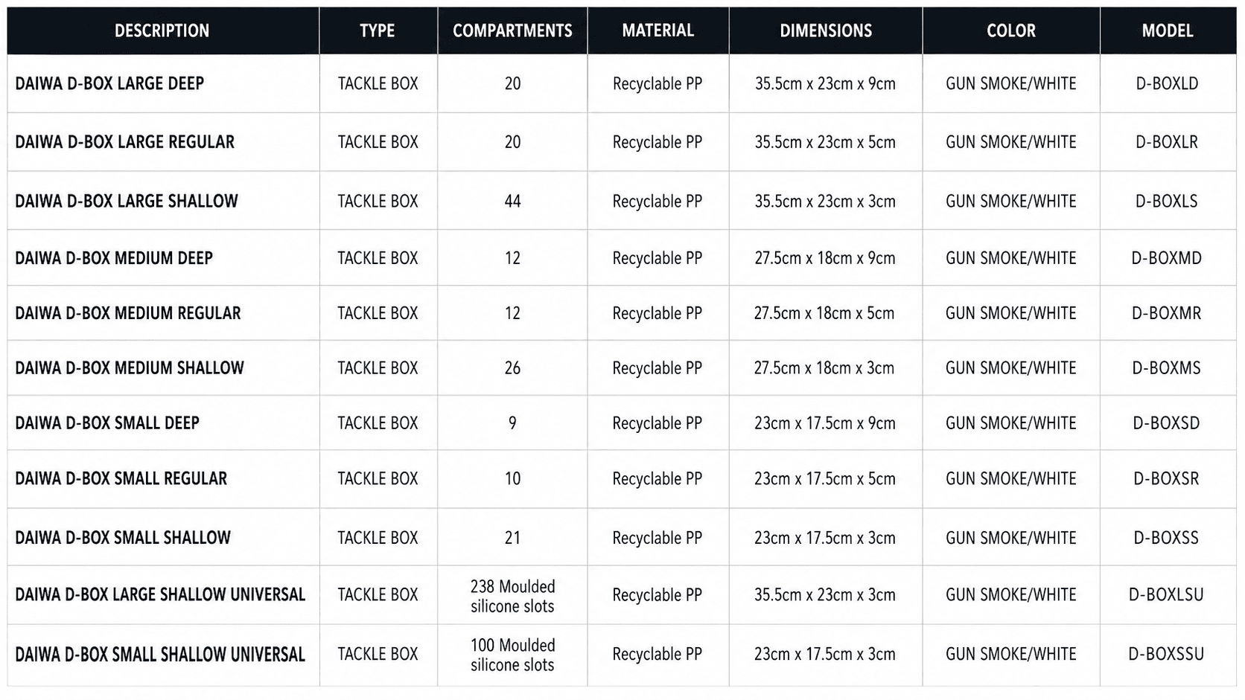
Task: Select dimensions 27.5cm x 18cm x 5cm
Action: [x=824, y=313]
